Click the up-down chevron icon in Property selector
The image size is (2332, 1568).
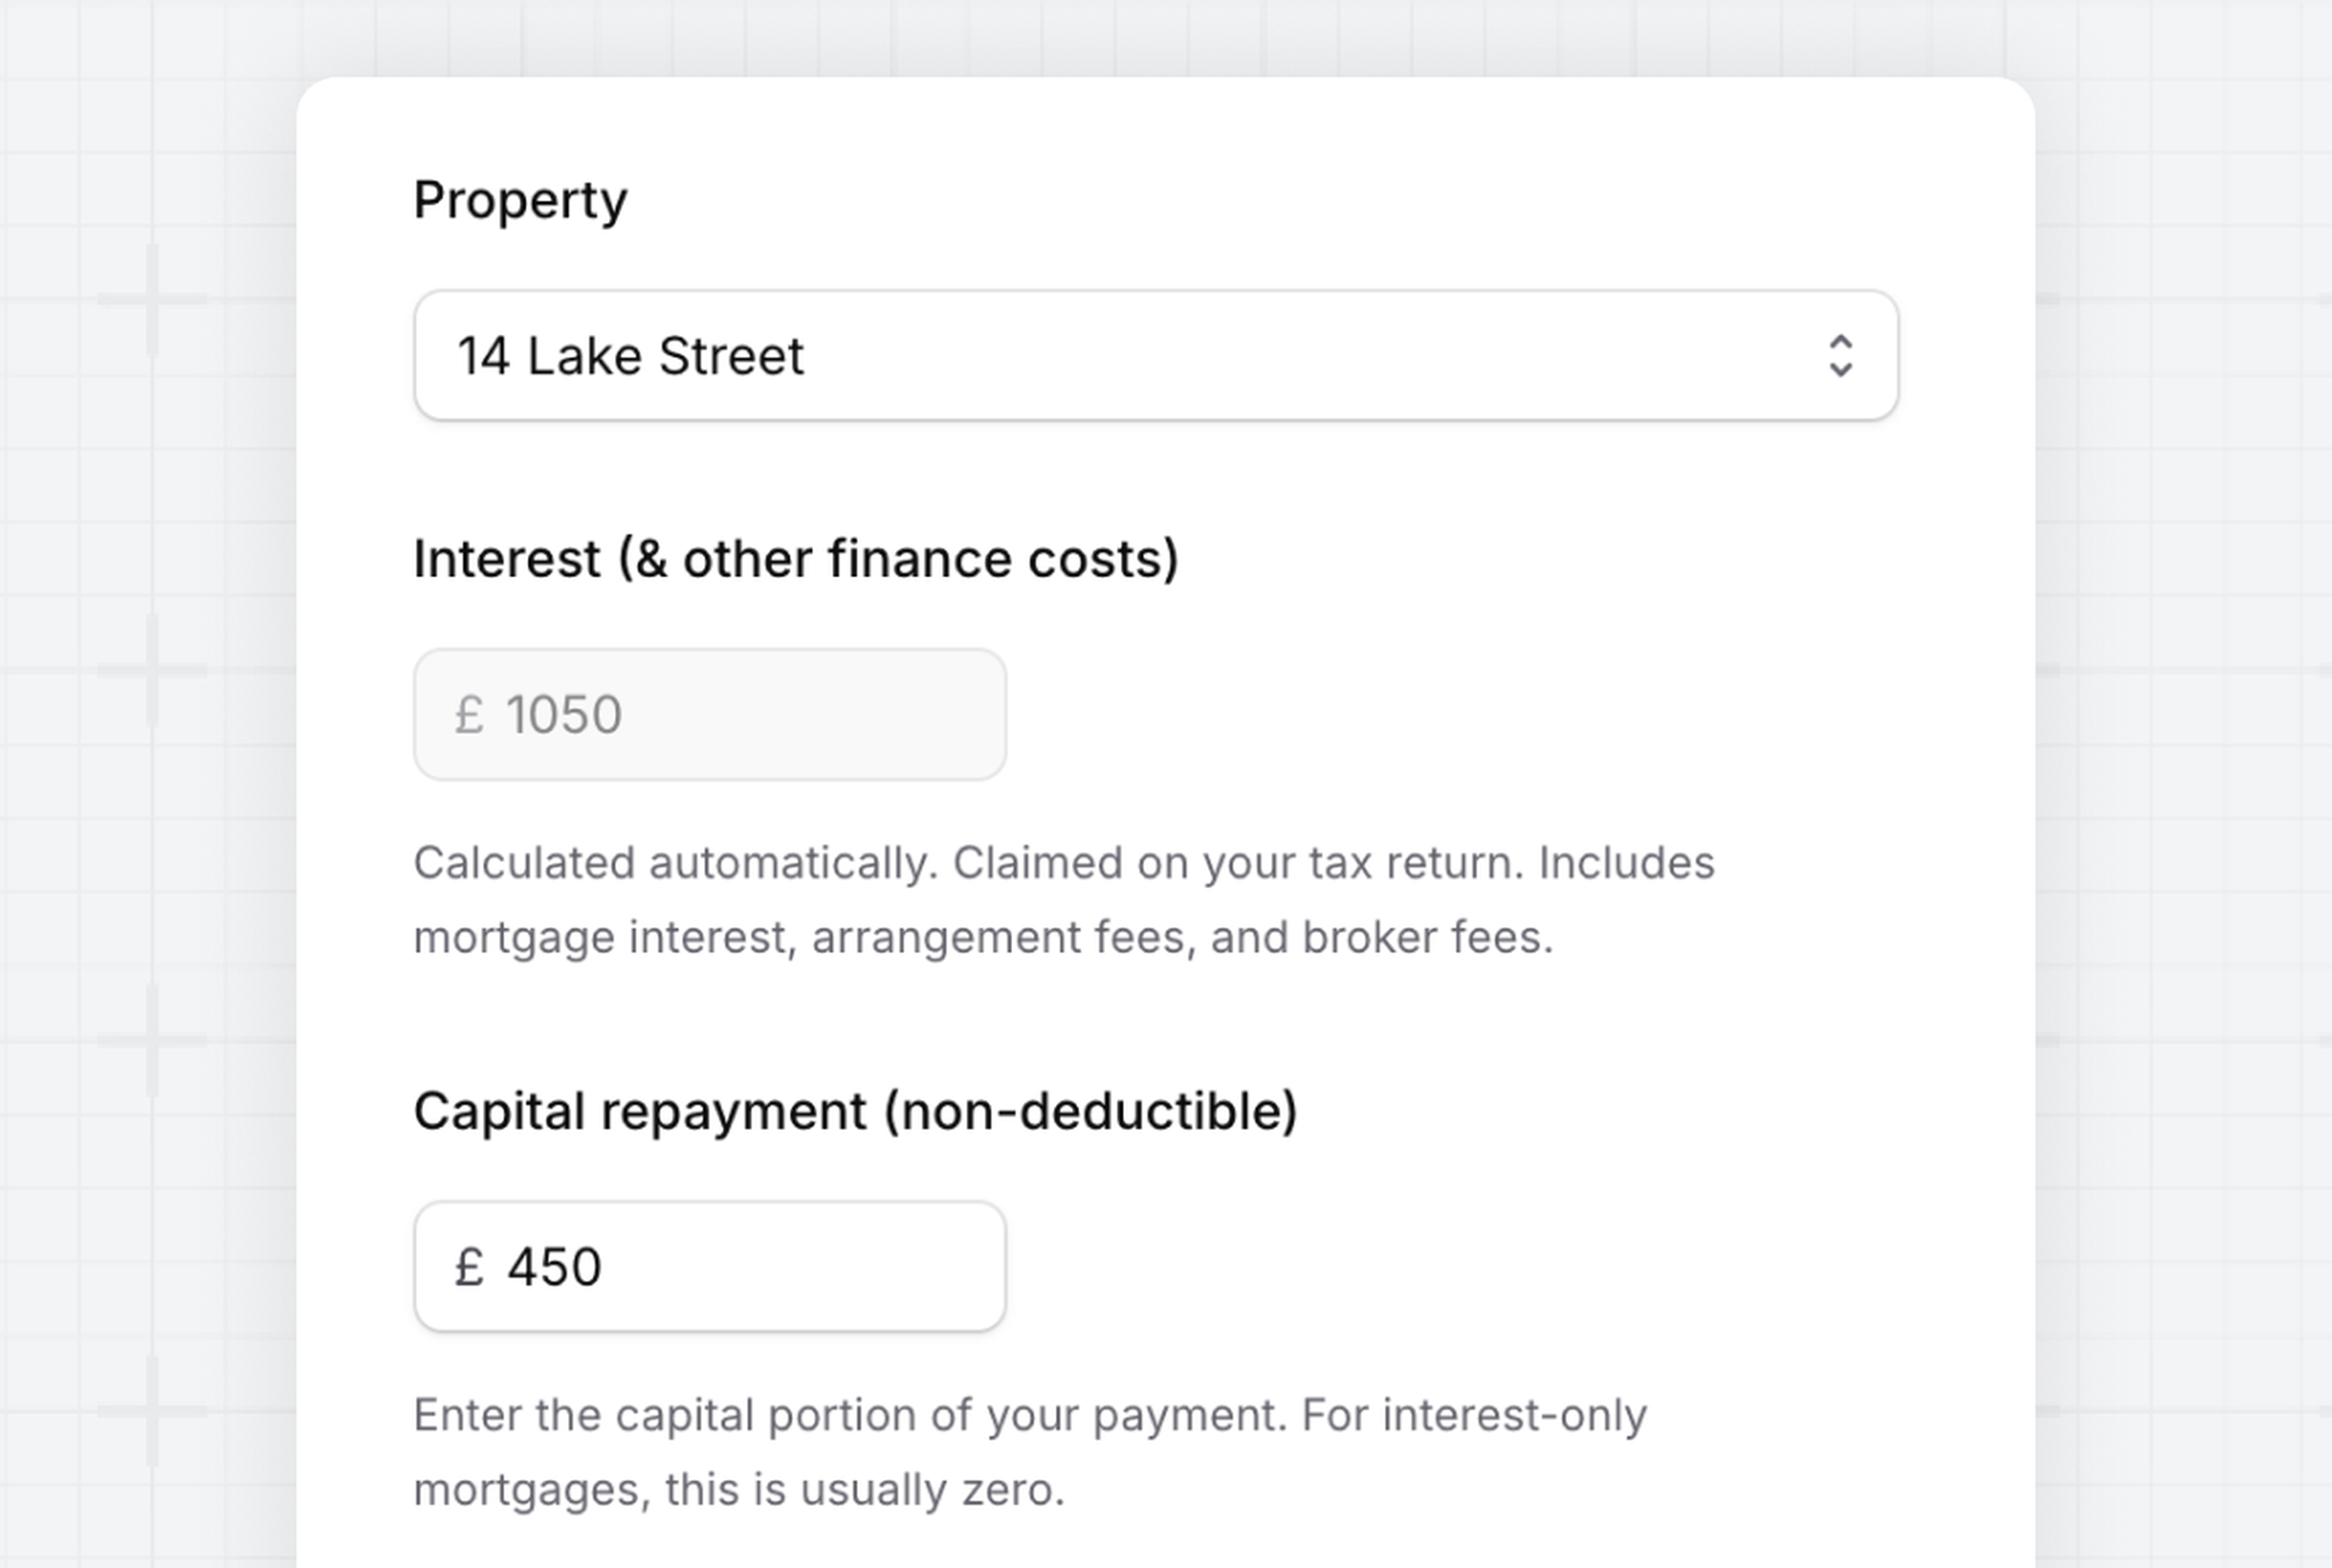1840,356
